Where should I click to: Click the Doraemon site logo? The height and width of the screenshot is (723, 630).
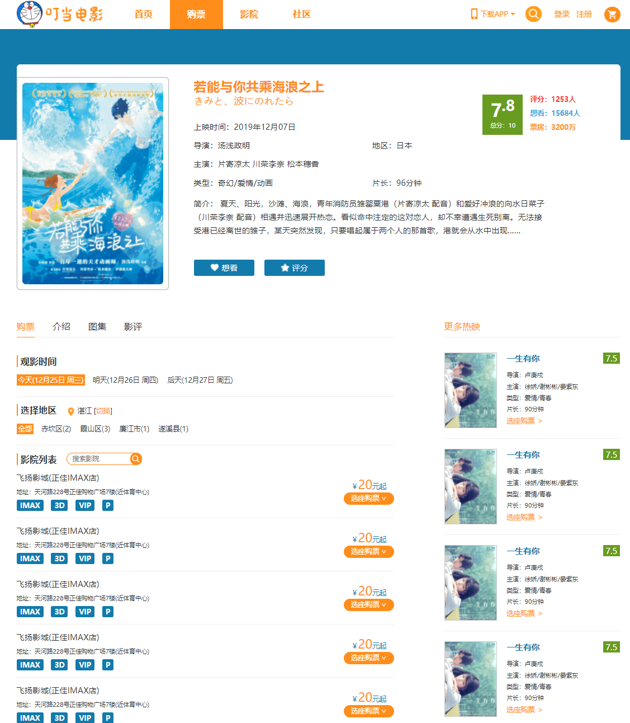pyautogui.click(x=60, y=14)
